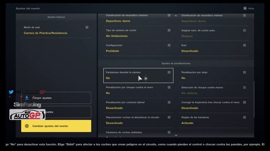Open list icon for Clasificación de neumático máxima
This screenshot has width=270, height=151.
pos(169,15)
